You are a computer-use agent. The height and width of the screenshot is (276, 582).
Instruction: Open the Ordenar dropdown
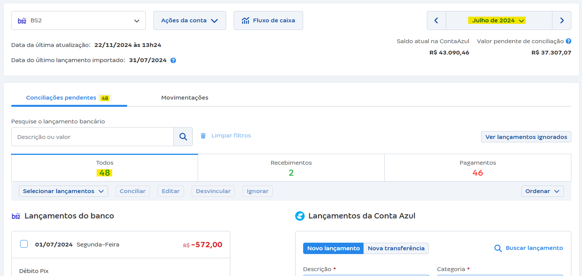pos(542,191)
